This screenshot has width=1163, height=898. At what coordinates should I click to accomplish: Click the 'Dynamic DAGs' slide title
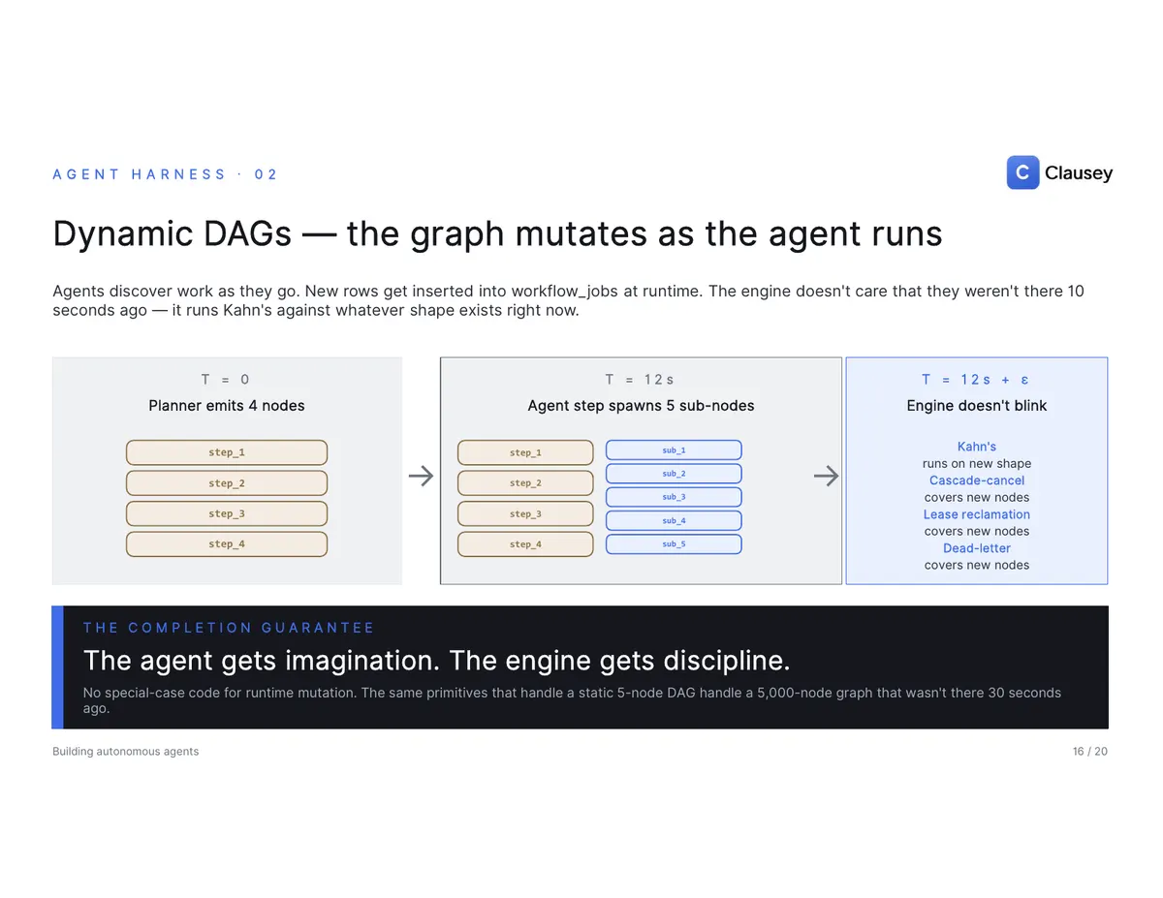497,234
